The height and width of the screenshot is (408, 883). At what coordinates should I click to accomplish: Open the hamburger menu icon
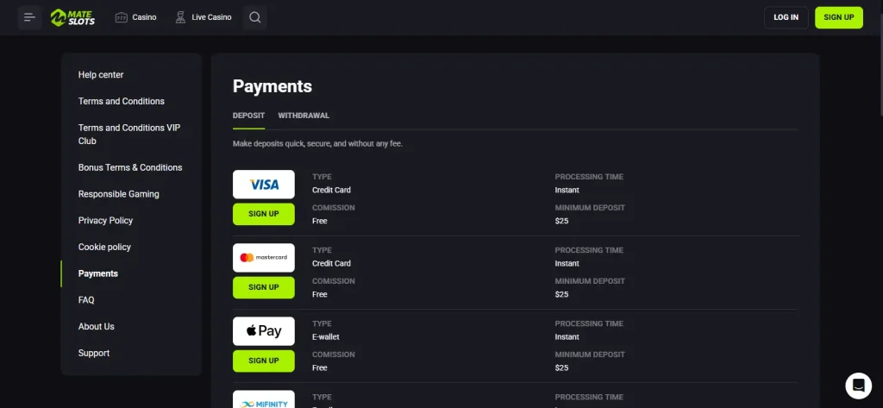(x=30, y=17)
